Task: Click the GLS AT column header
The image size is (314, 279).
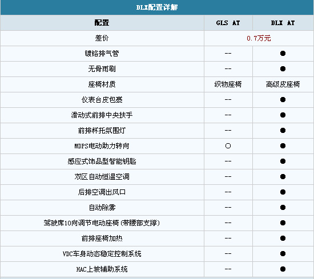Action: tap(228, 23)
